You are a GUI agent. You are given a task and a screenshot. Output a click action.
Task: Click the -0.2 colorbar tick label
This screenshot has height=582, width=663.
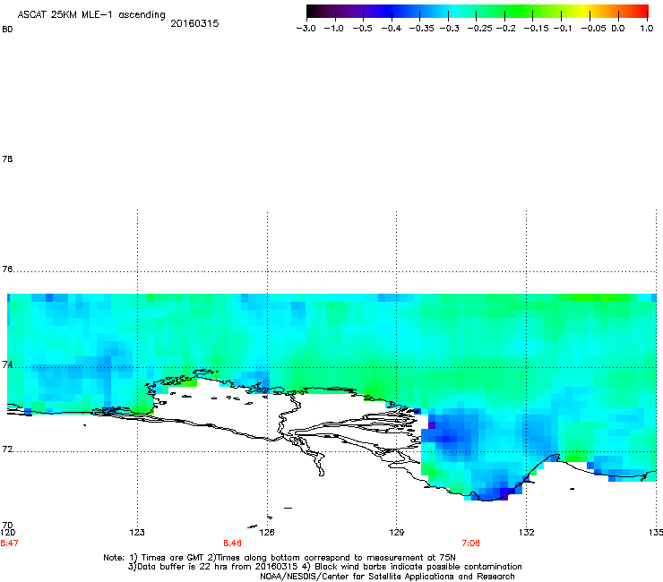(505, 29)
